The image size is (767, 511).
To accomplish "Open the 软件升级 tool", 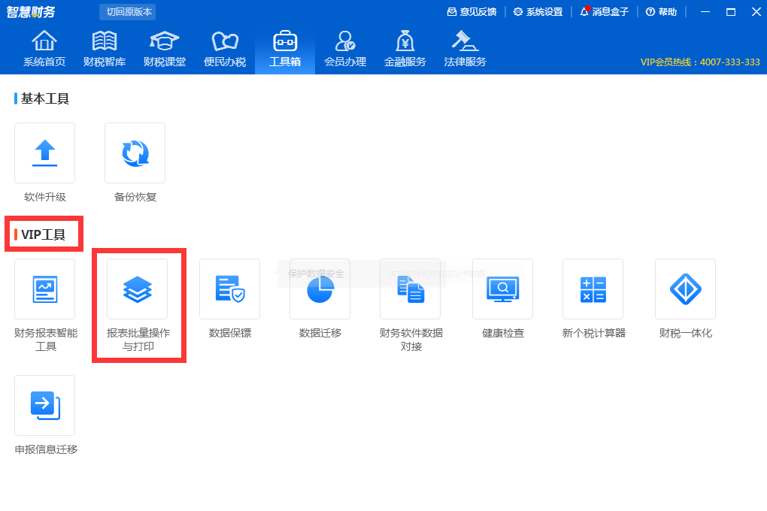I will tap(44, 153).
